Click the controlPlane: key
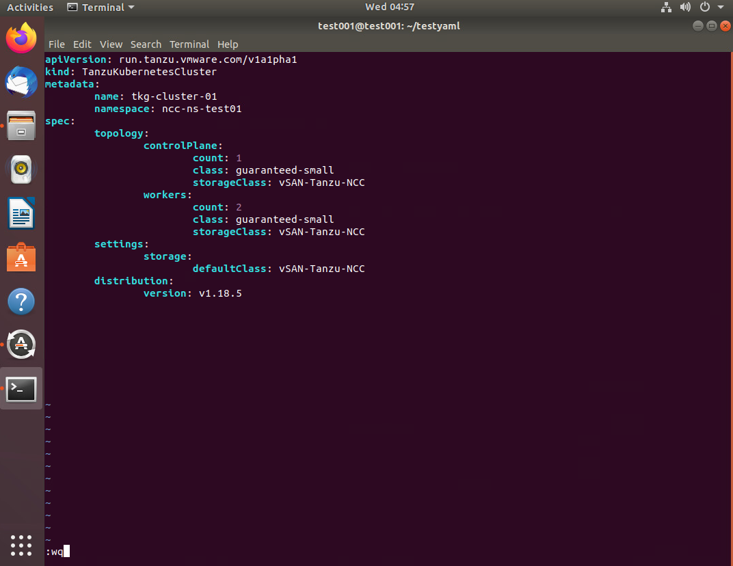 [183, 146]
